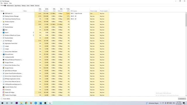Click the process list vertical scrollbar thumb
The height and width of the screenshot is (105, 187).
[186, 20]
